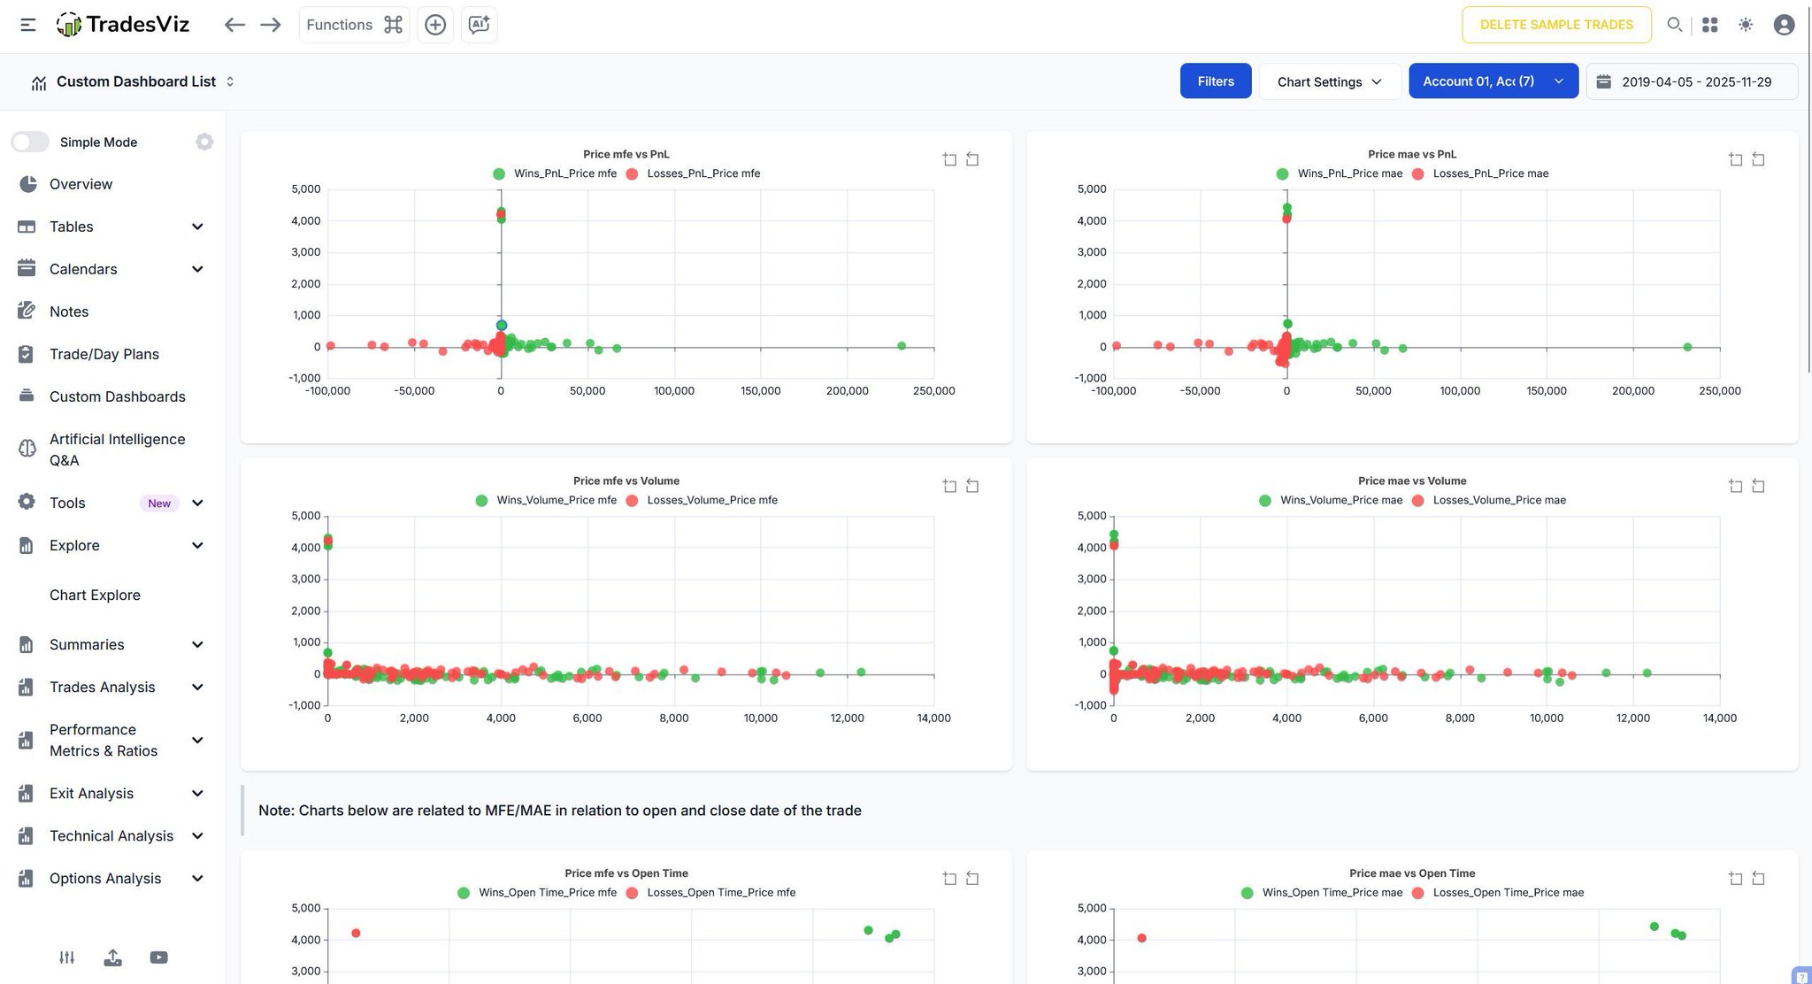
Task: Click the YouTube video icon in sidebar footer
Action: 158,957
